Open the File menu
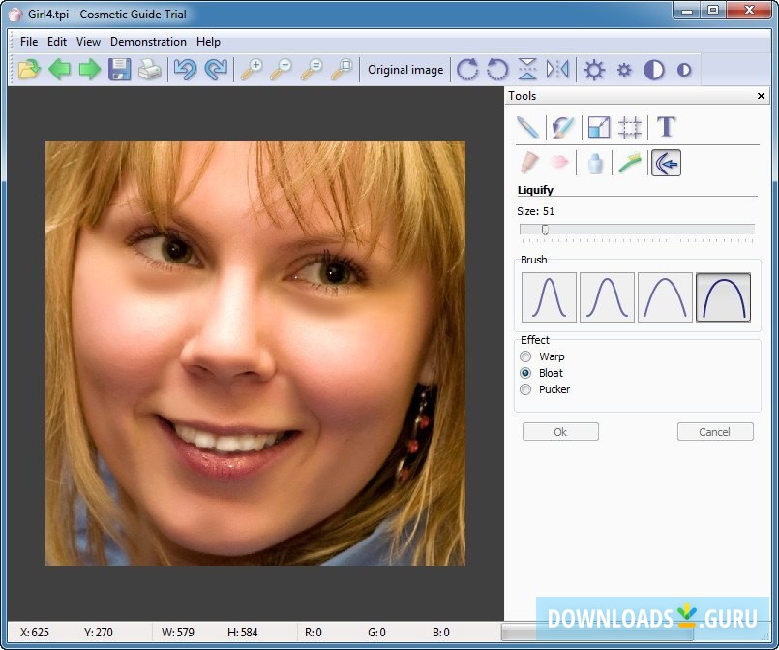The image size is (779, 650). (x=29, y=42)
